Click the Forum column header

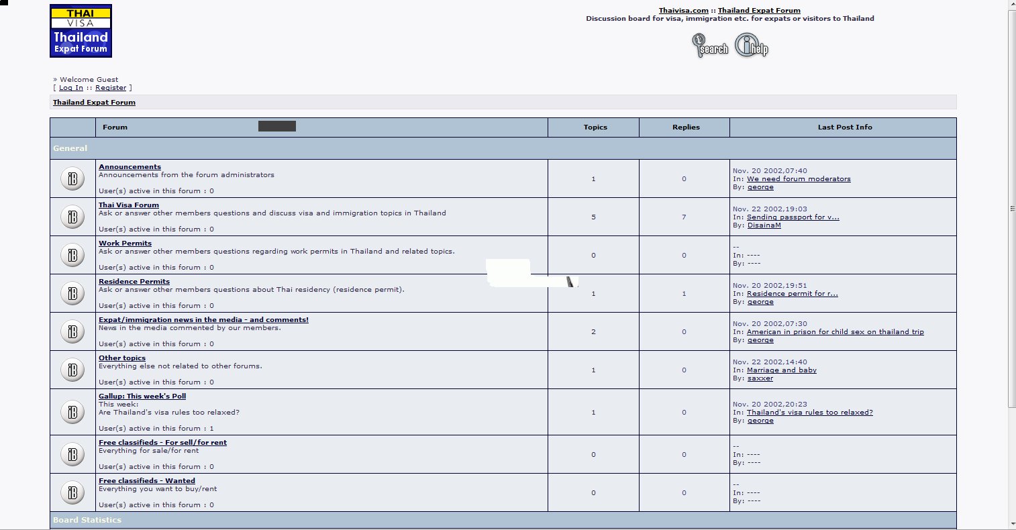tap(115, 127)
